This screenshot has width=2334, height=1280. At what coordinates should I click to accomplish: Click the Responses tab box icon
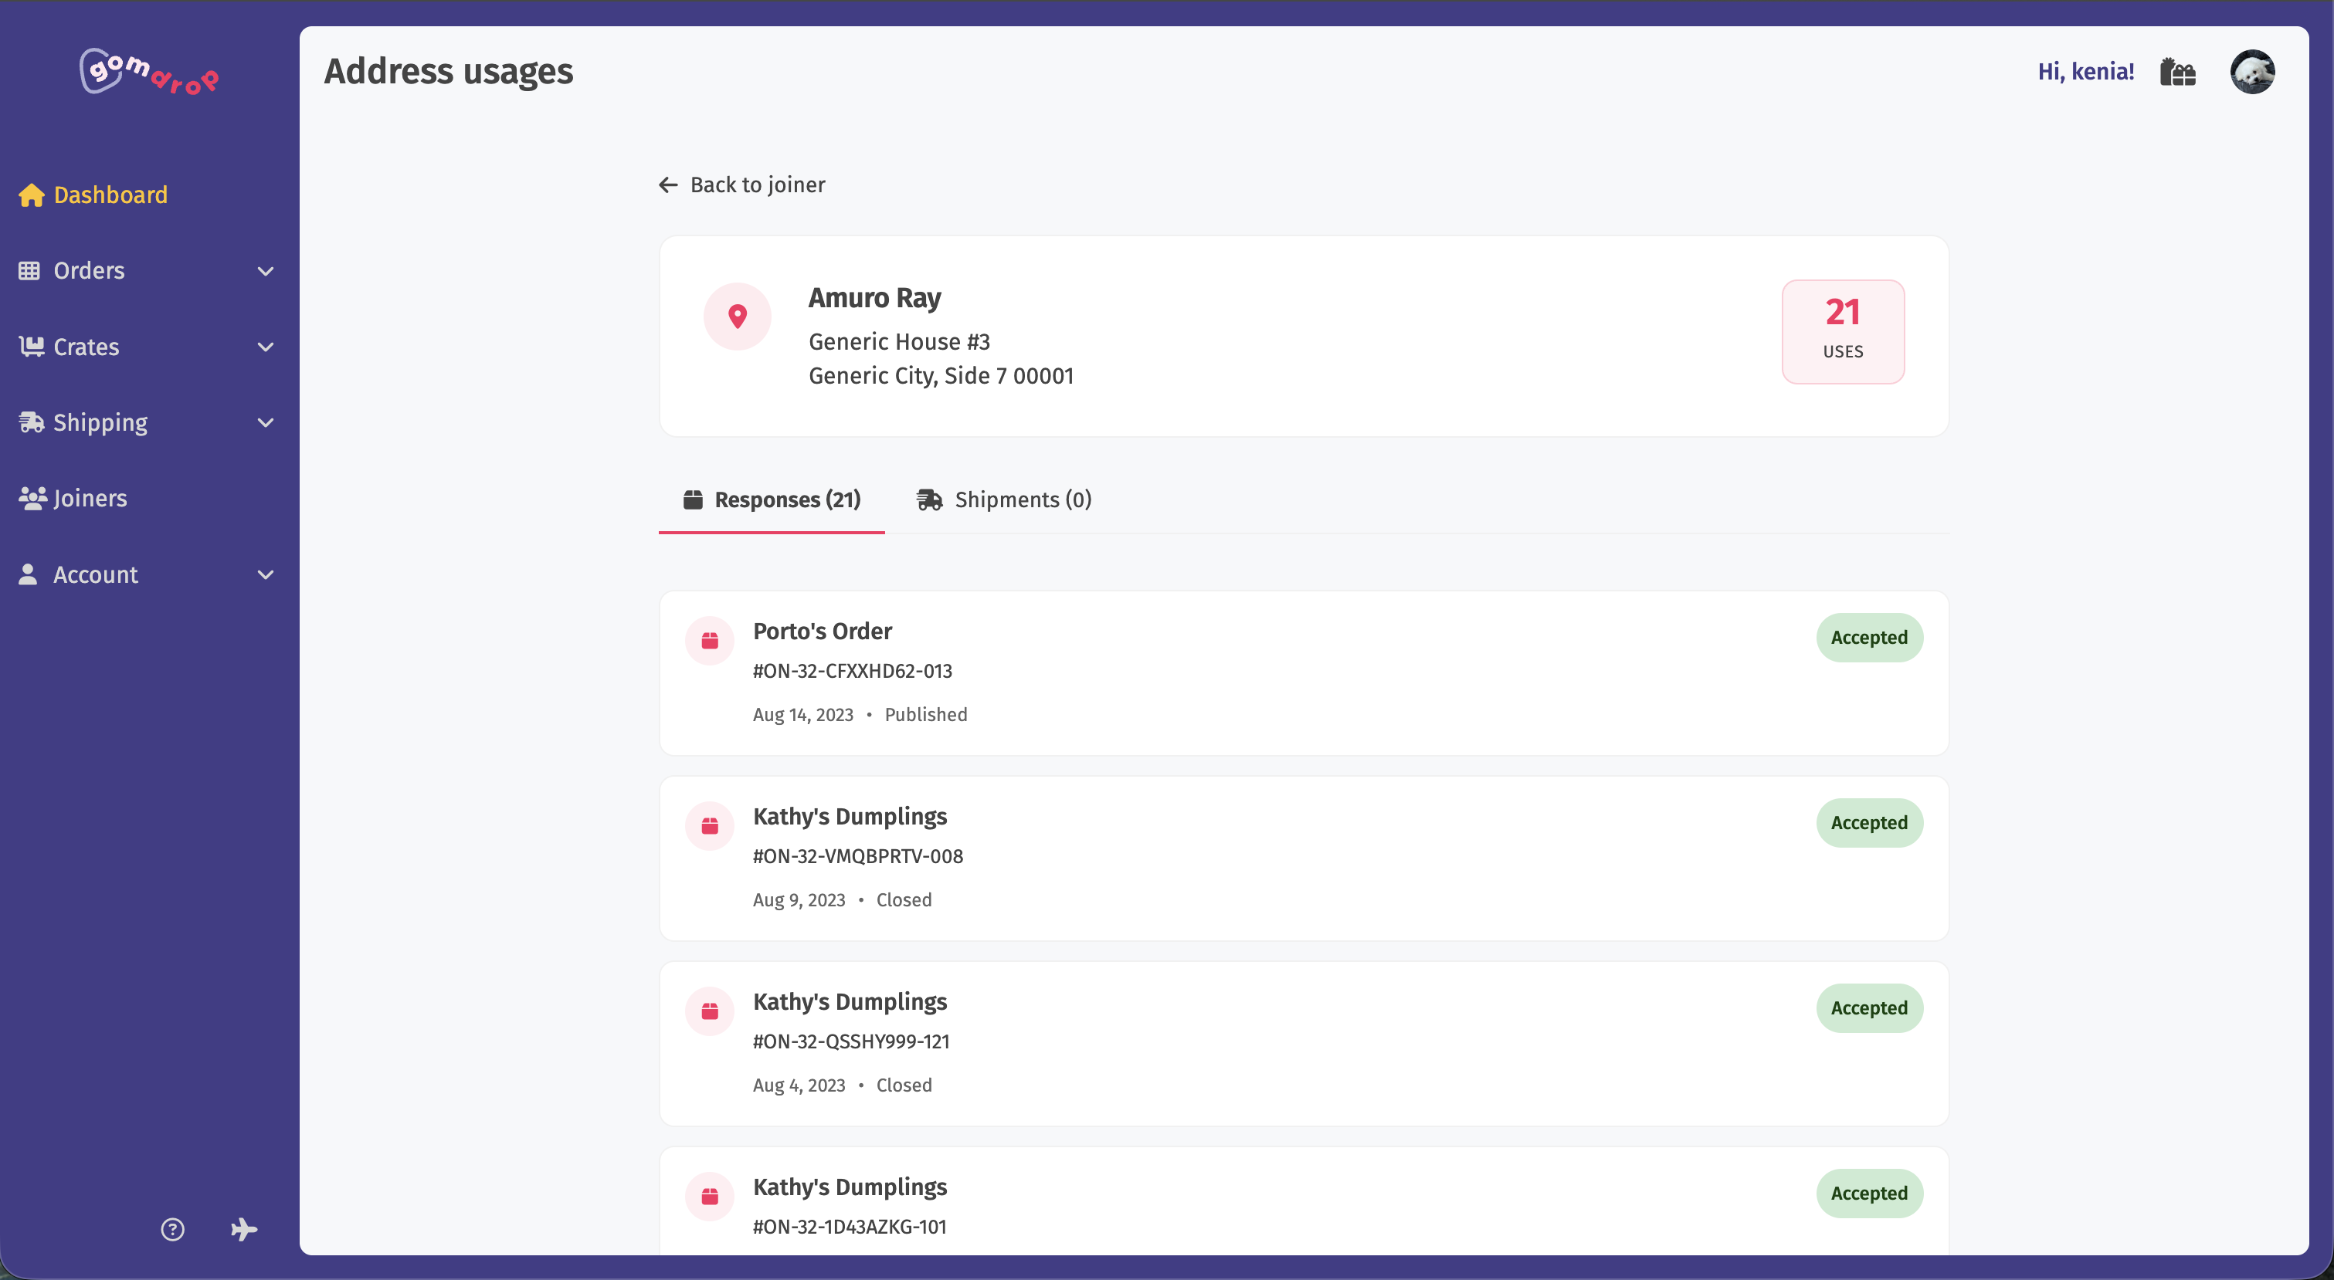click(693, 499)
